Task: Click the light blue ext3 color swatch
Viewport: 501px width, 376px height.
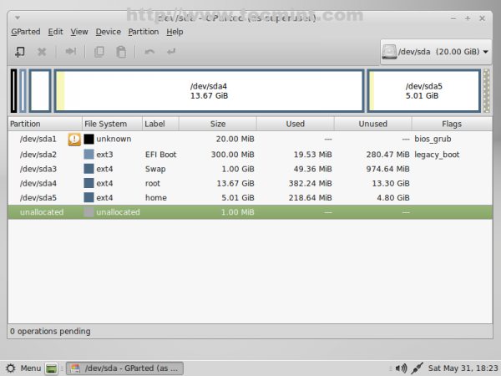Action: pos(89,155)
